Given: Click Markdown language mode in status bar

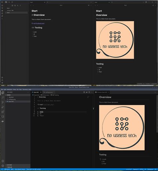Looking at the screenshot, I should (150, 169).
